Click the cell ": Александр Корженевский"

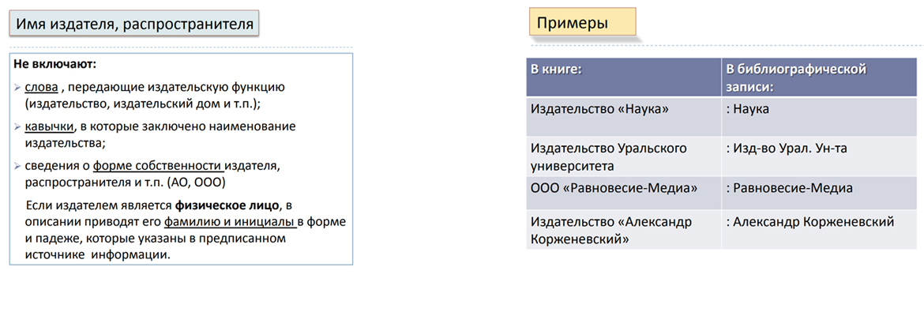[x=809, y=221]
